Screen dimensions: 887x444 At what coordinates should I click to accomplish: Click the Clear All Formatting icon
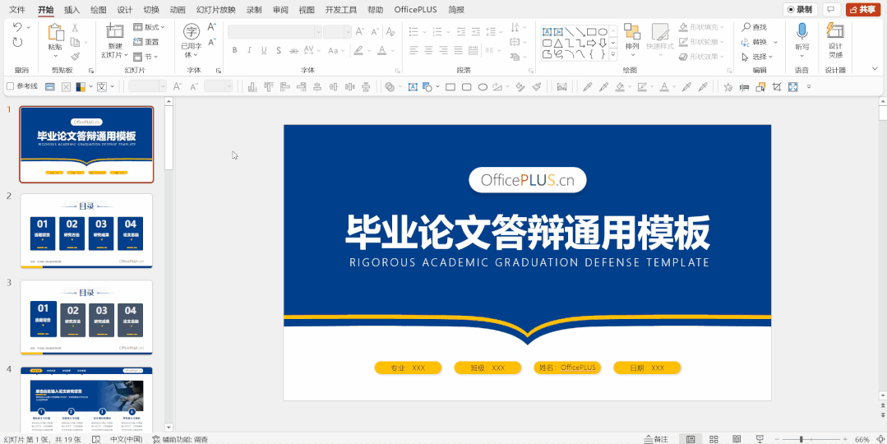tap(390, 32)
